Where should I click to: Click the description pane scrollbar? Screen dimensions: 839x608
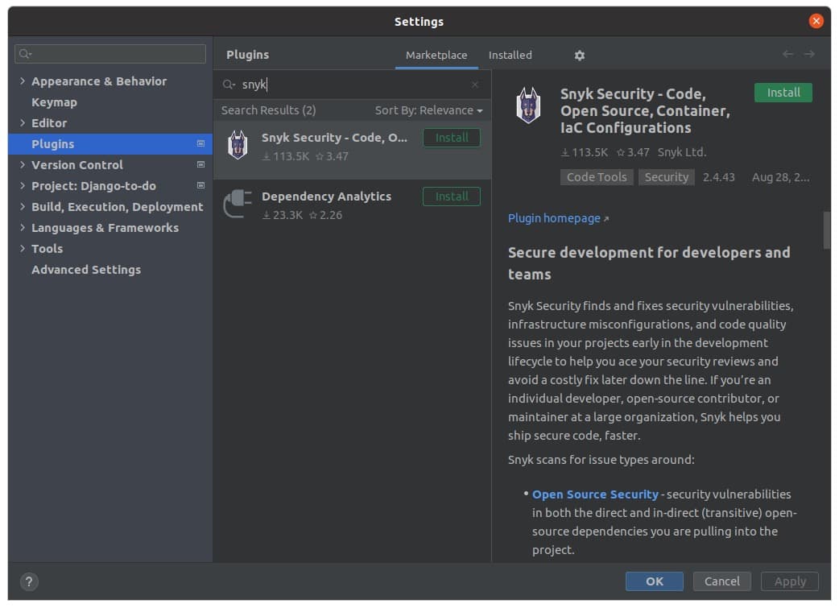pyautogui.click(x=826, y=230)
